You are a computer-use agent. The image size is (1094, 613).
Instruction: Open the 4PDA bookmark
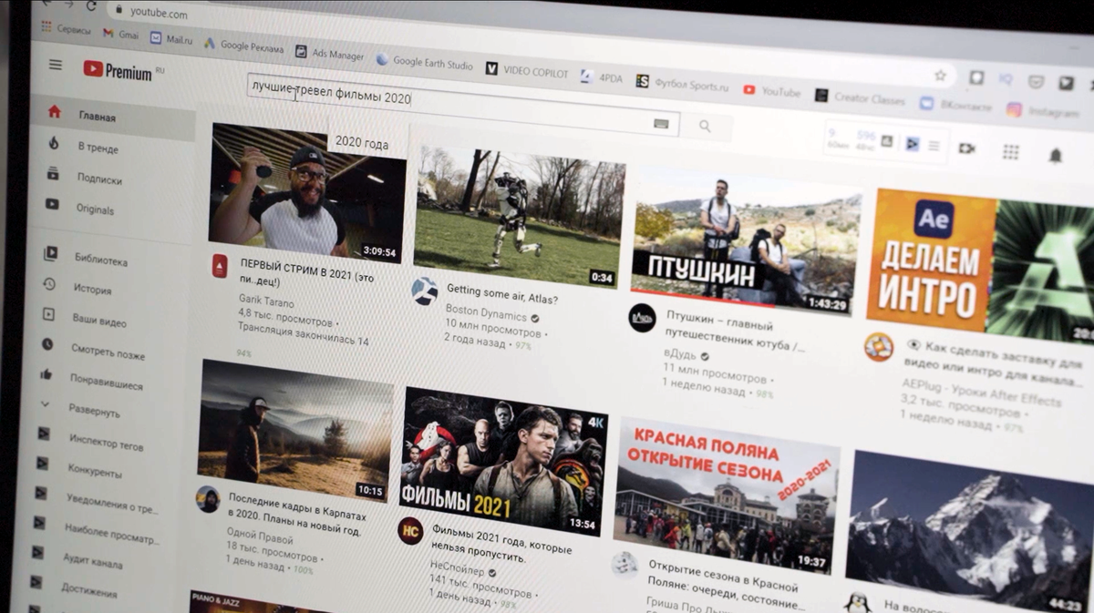point(601,77)
